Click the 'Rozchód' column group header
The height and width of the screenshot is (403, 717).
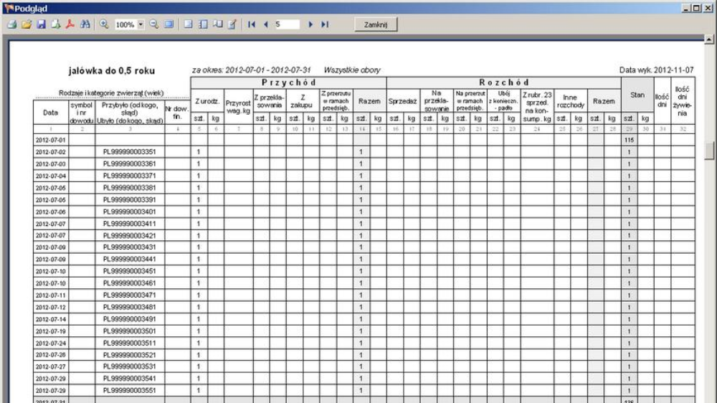point(504,82)
